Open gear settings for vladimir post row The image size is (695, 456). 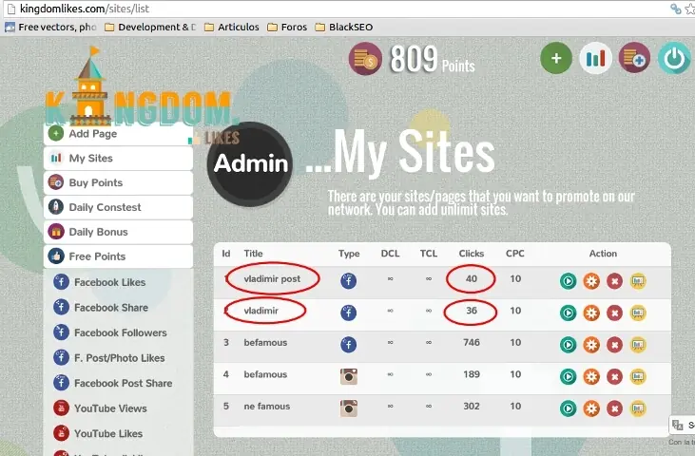[591, 280]
